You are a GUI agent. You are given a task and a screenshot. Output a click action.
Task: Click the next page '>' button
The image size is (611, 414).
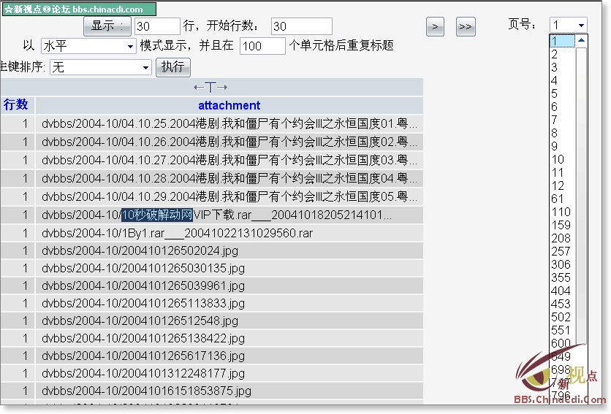pyautogui.click(x=435, y=27)
